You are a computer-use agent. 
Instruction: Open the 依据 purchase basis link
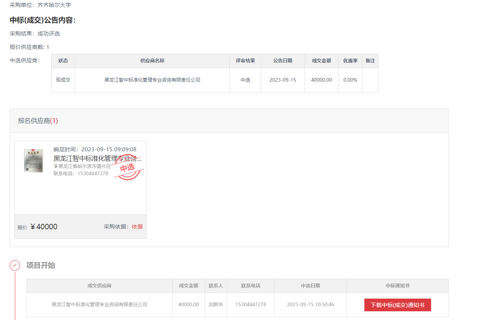[137, 226]
